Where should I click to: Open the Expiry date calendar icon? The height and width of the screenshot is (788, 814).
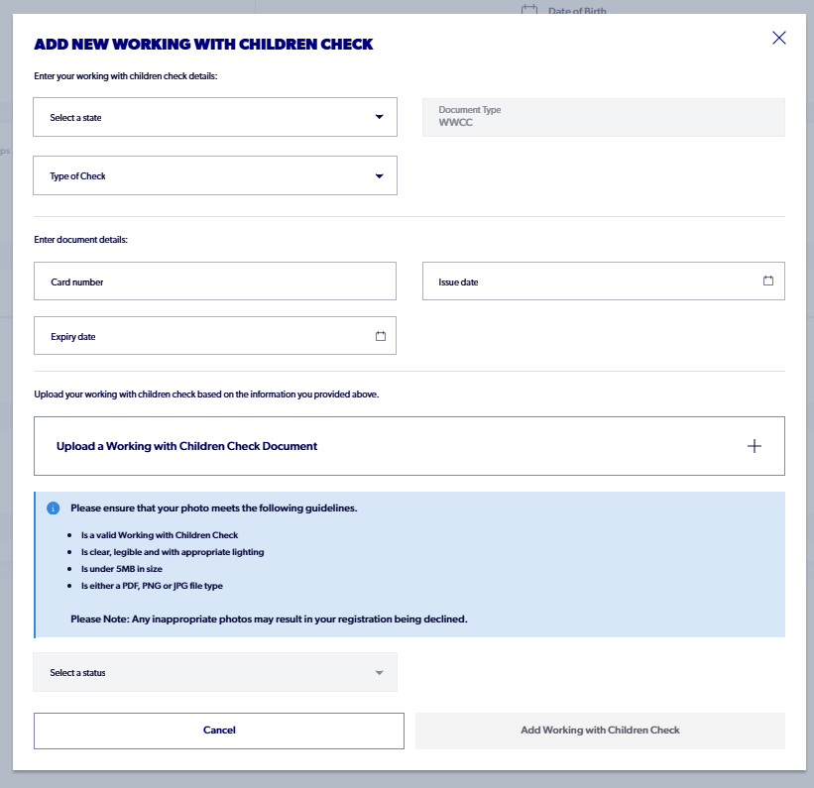381,336
